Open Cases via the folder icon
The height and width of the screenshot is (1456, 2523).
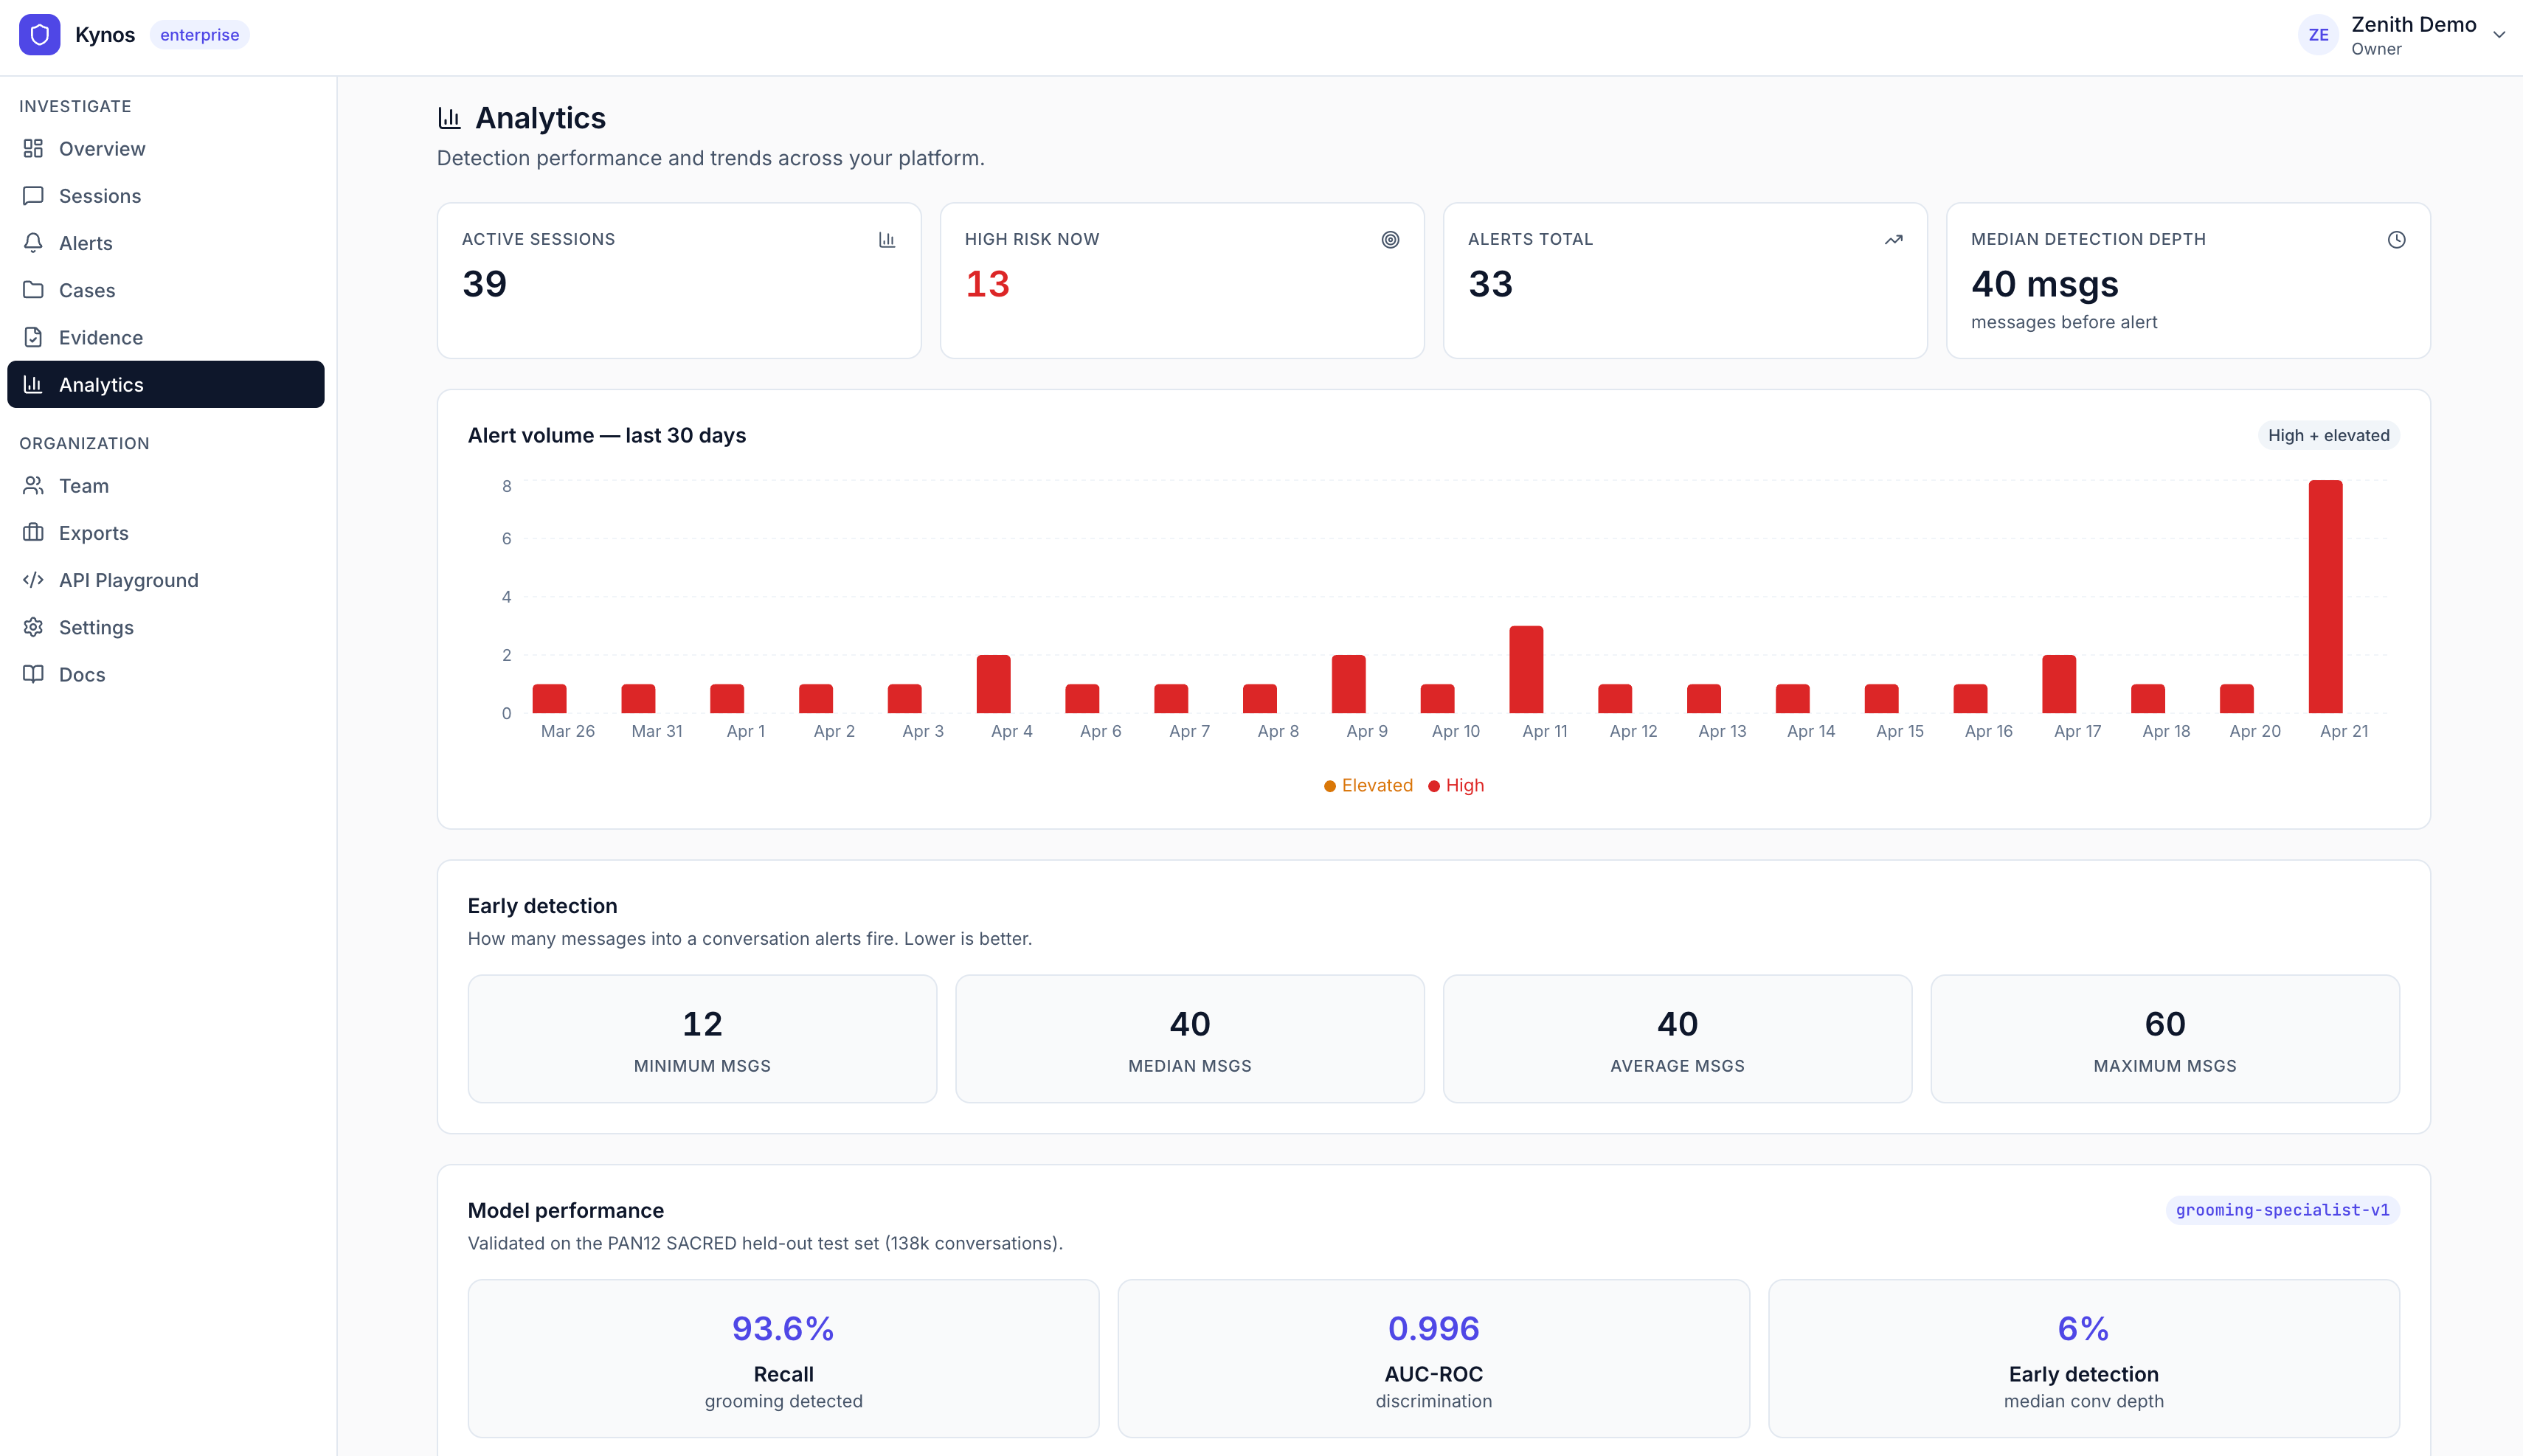pos(33,290)
